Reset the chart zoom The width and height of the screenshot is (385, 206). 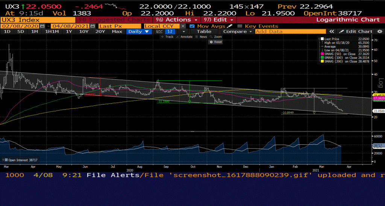[216, 42]
